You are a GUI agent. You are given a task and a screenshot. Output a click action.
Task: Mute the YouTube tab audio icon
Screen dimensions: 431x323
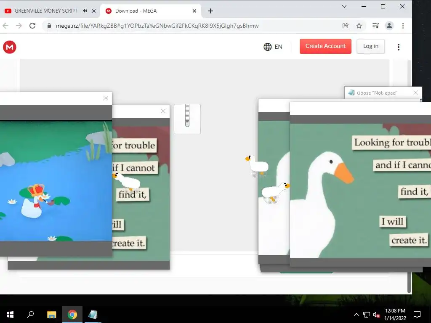tap(85, 11)
